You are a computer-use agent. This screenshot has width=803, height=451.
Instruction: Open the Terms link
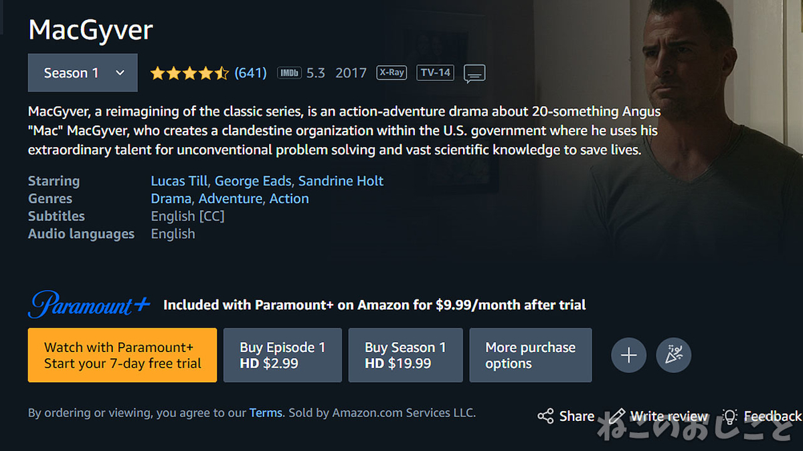[x=266, y=413]
